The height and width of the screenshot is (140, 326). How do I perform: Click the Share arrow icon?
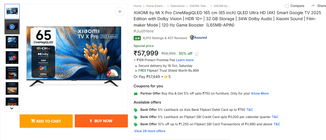point(313,6)
